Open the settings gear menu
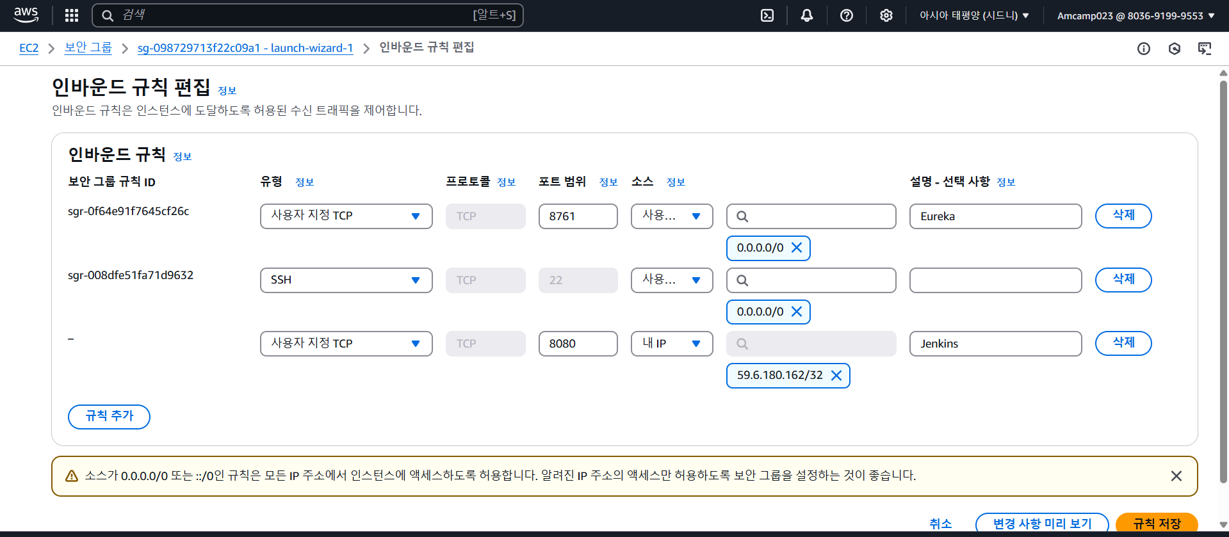 (x=886, y=15)
